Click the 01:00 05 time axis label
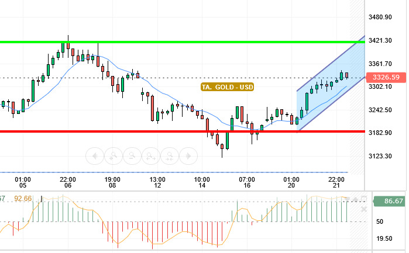The image size is (409, 253). (23, 182)
